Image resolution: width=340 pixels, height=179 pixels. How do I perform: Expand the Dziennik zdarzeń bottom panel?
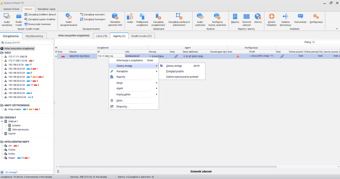pyautogui.click(x=58, y=172)
